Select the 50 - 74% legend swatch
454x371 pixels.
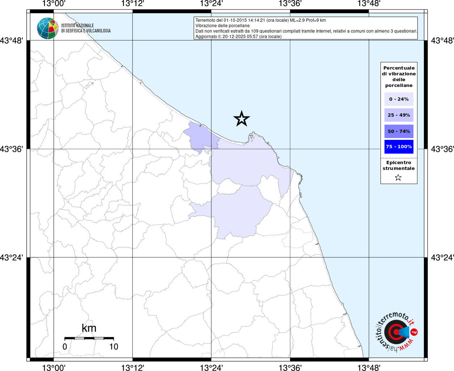(399, 132)
